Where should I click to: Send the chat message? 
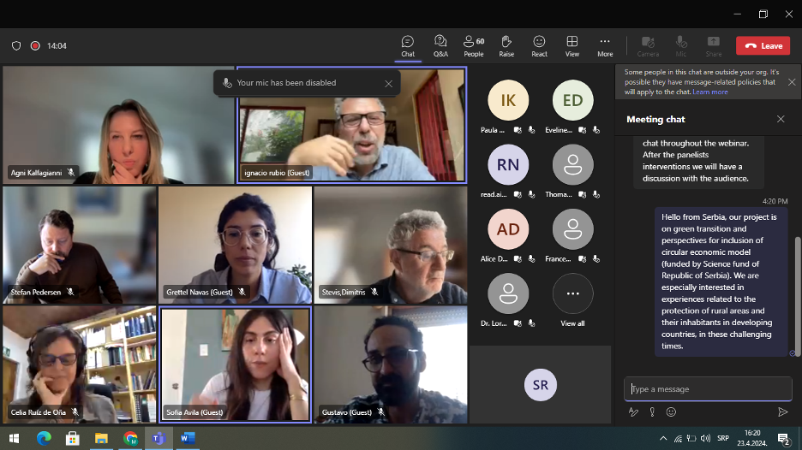click(782, 412)
